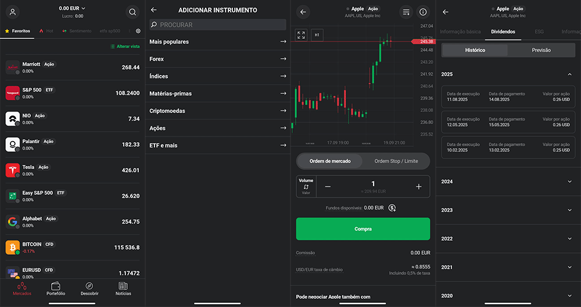
Task: Go back from Apple dividends screen
Action: click(446, 12)
